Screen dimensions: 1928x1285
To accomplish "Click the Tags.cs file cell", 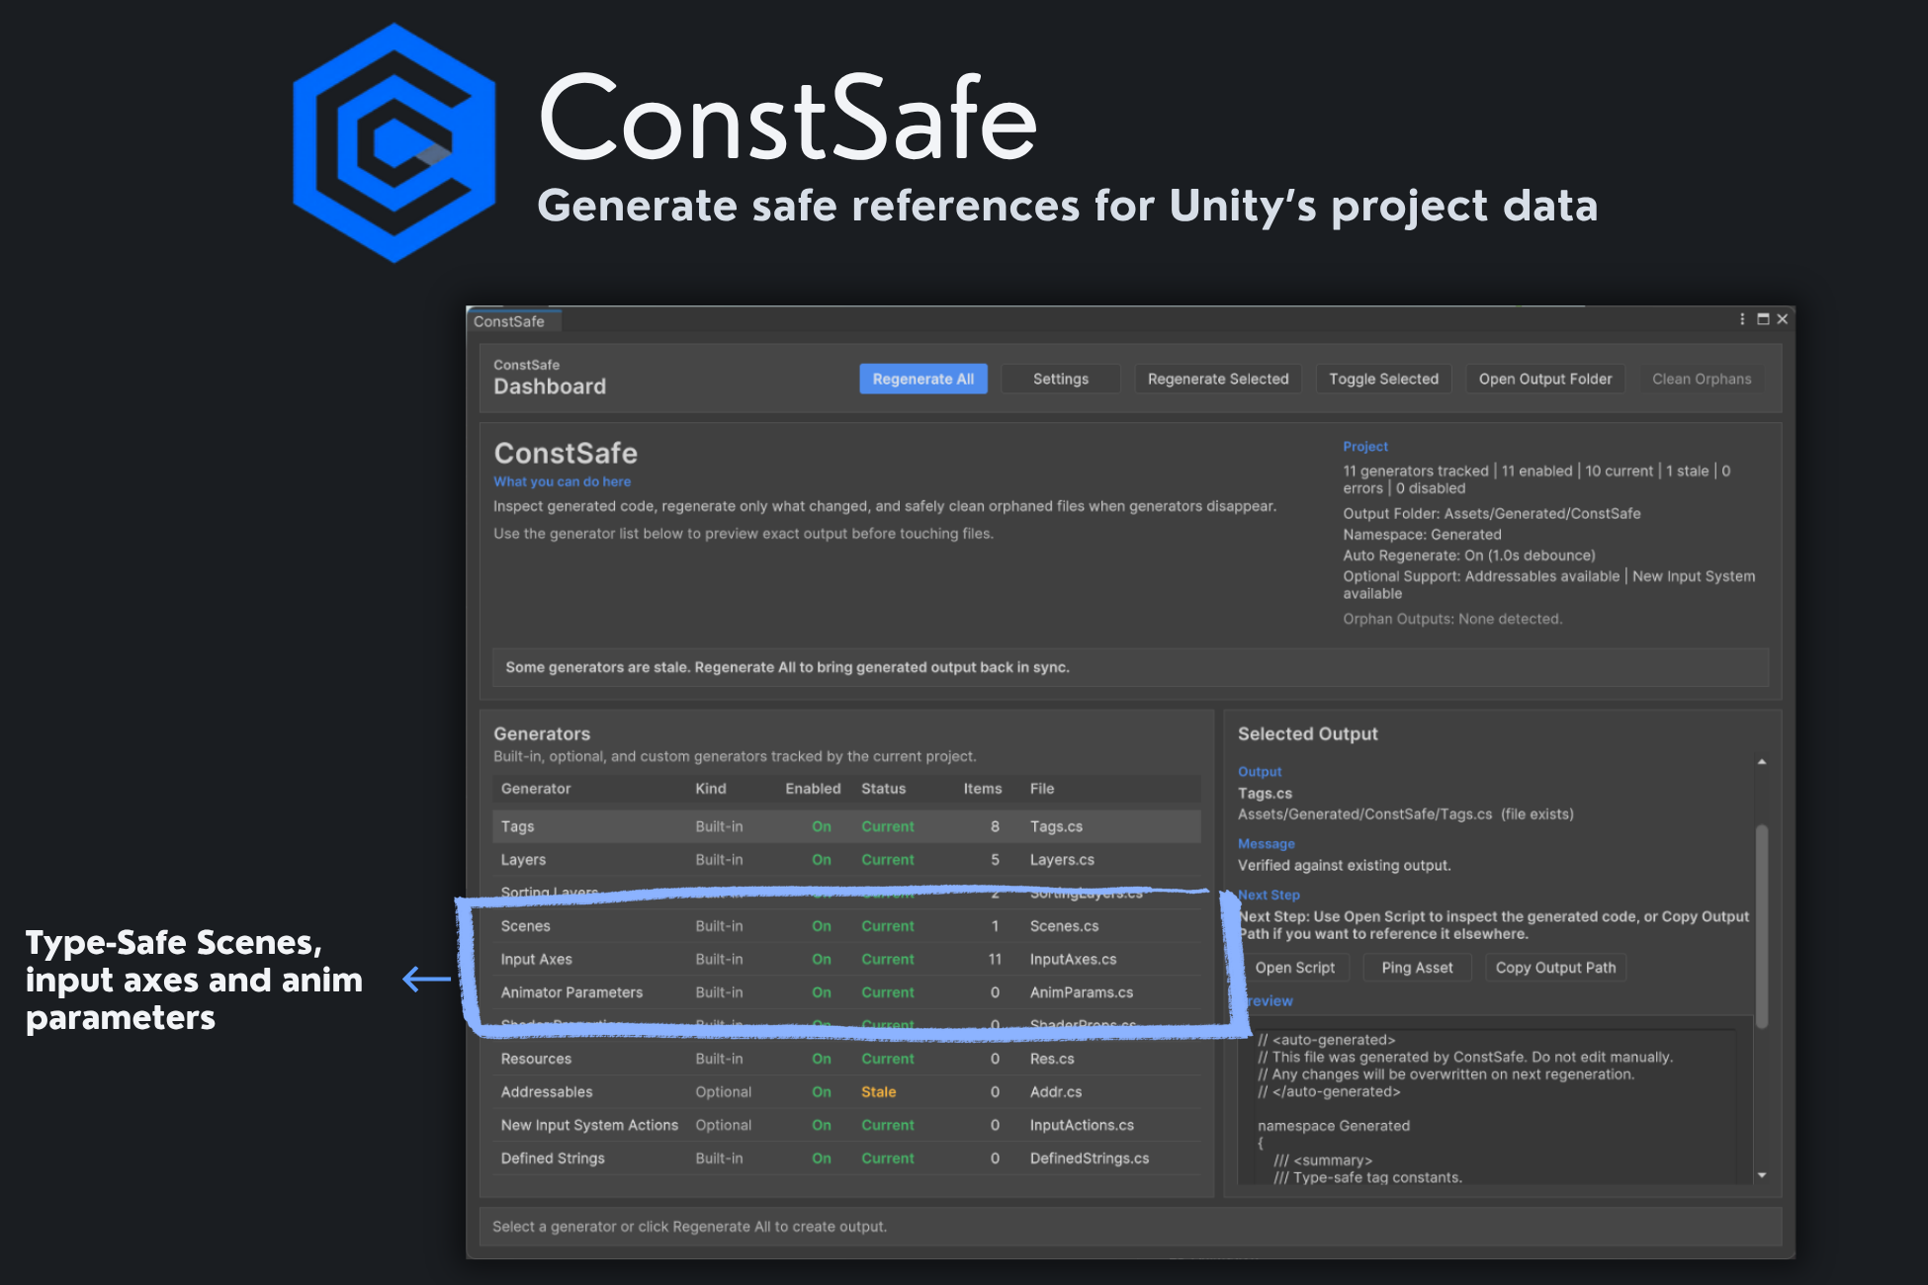I will [x=1056, y=826].
